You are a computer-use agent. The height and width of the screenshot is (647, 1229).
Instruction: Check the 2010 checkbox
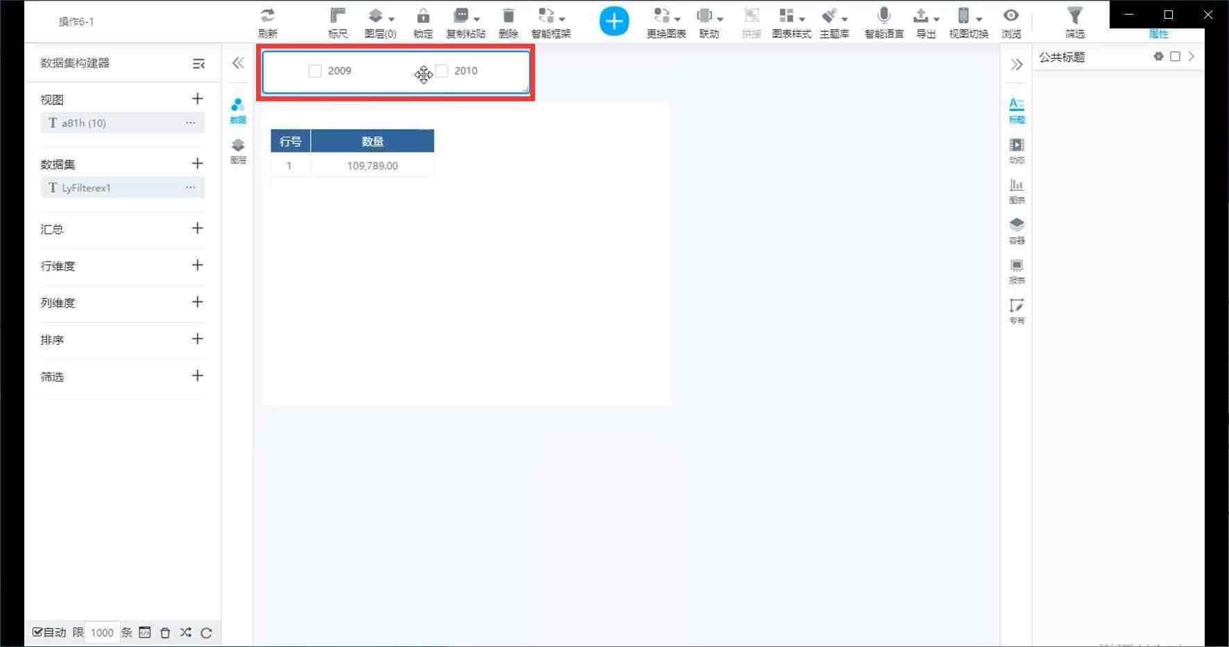tap(442, 71)
